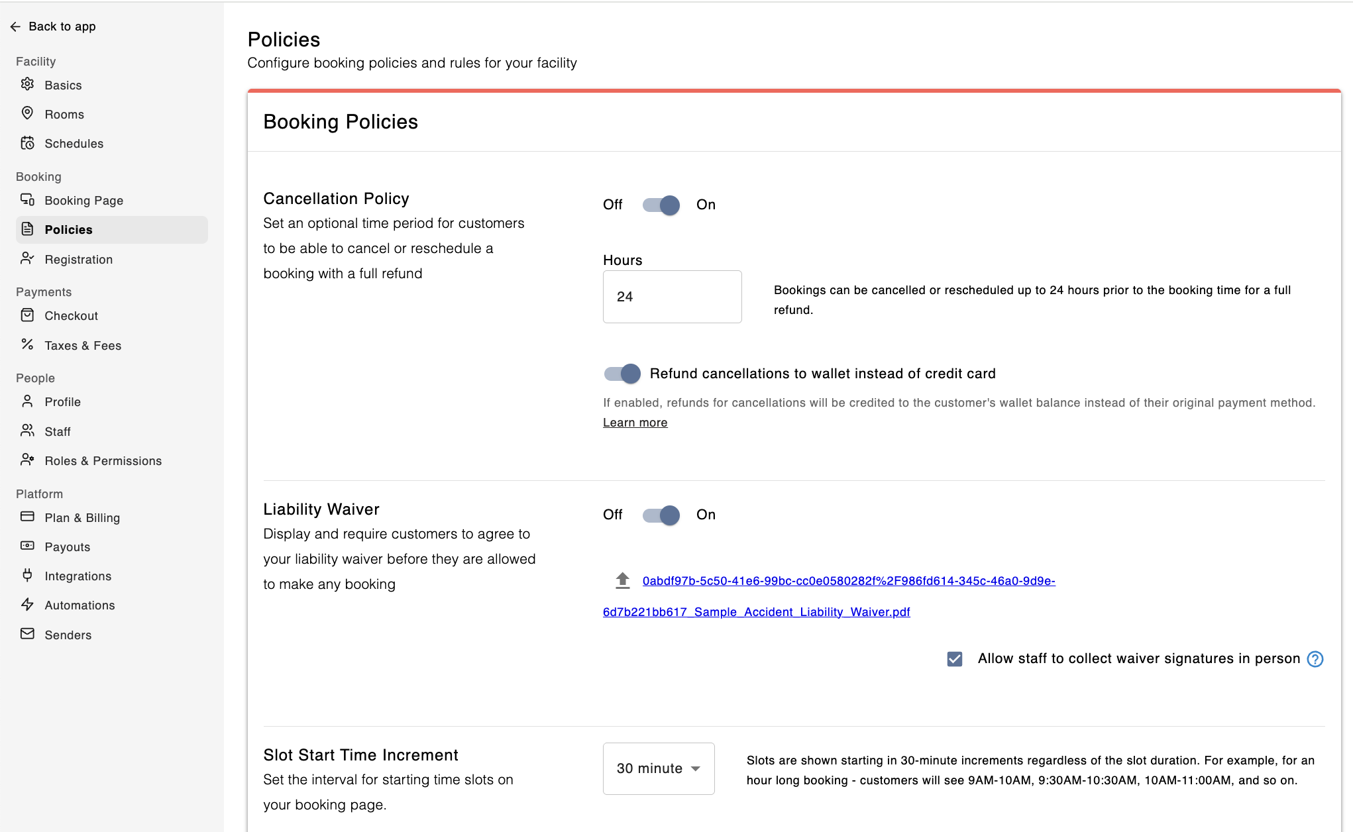Image resolution: width=1353 pixels, height=832 pixels.
Task: Click the upload icon beside waiver file
Action: 622,581
